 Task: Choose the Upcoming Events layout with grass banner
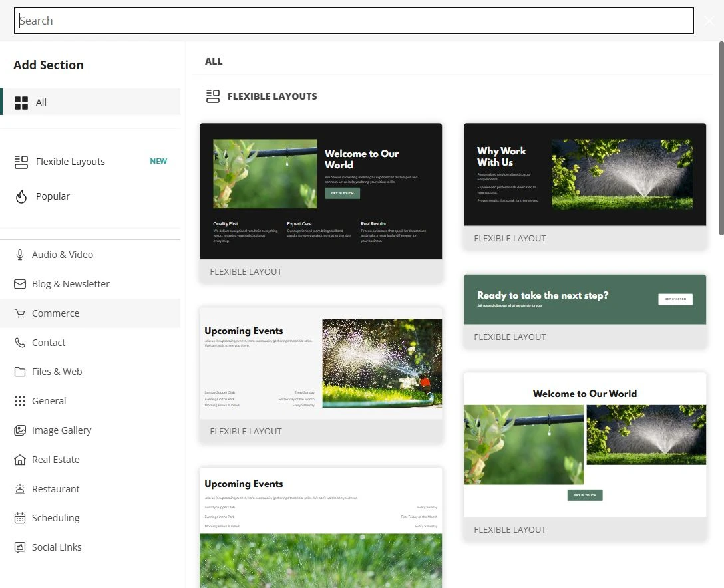click(321, 527)
